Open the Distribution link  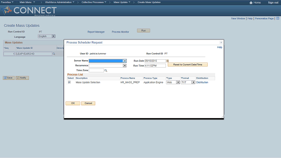pos(202,83)
